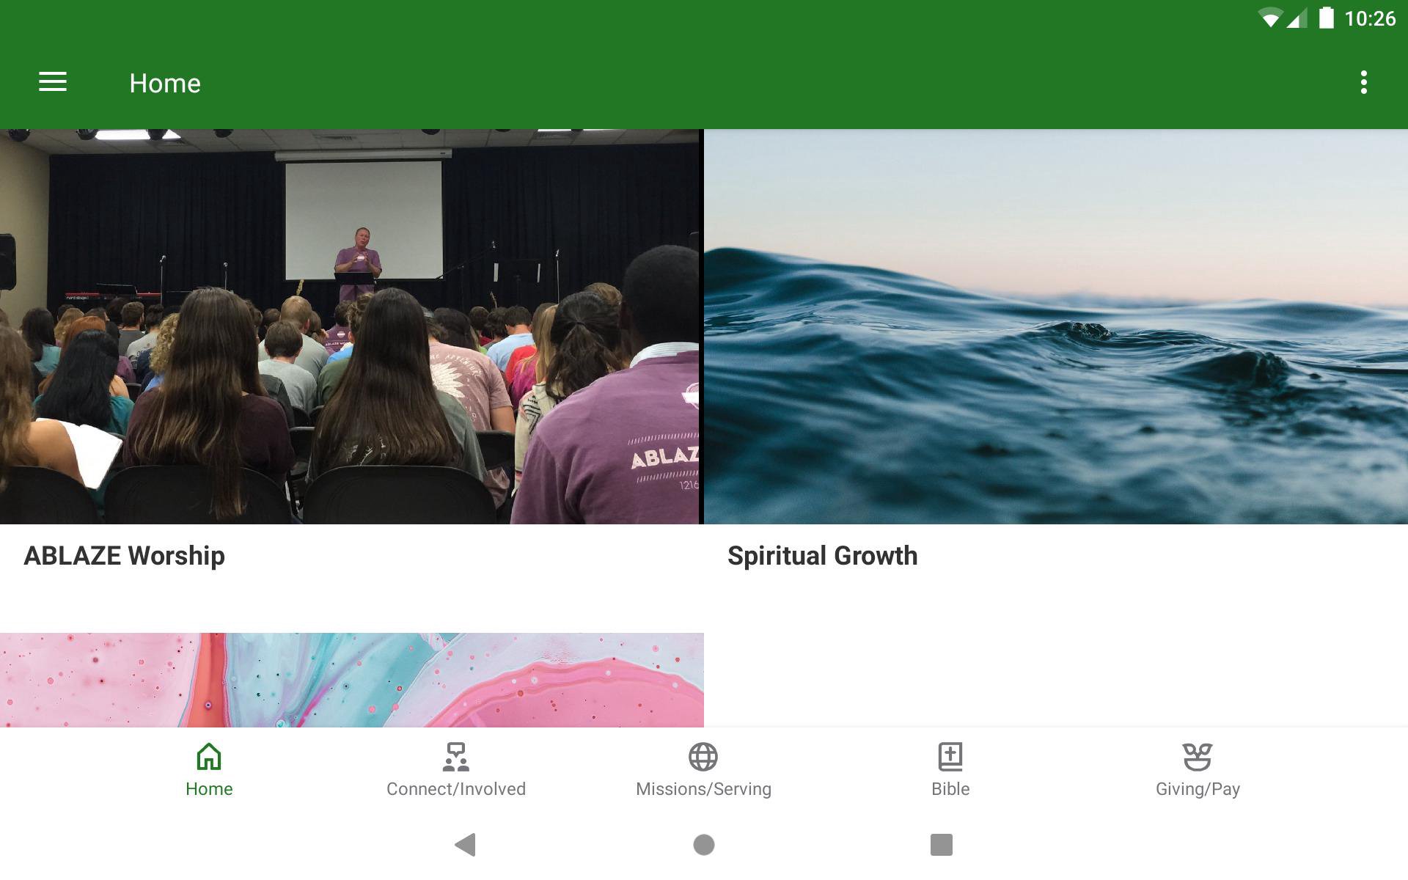This screenshot has height=880, width=1408.
Task: Tap the Android home circle button
Action: tap(704, 845)
